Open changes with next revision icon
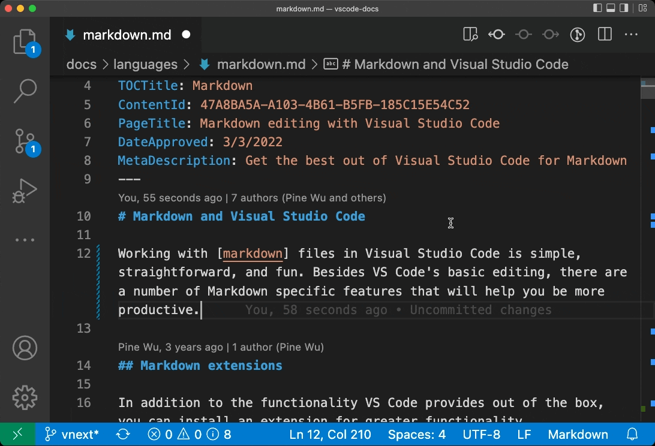This screenshot has height=446, width=655. coord(551,35)
